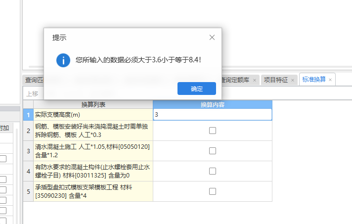Click the 实际支模高度 input field containing 3

pyautogui.click(x=213, y=114)
